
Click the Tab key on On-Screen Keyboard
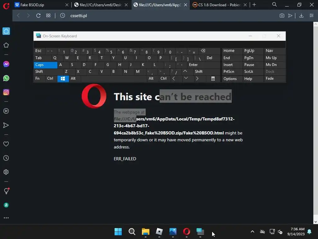click(x=42, y=58)
